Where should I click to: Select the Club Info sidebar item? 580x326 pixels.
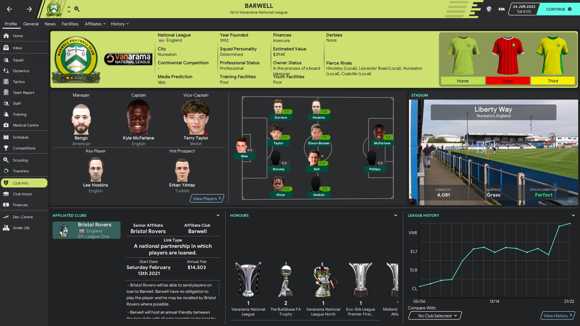pyautogui.click(x=24, y=183)
